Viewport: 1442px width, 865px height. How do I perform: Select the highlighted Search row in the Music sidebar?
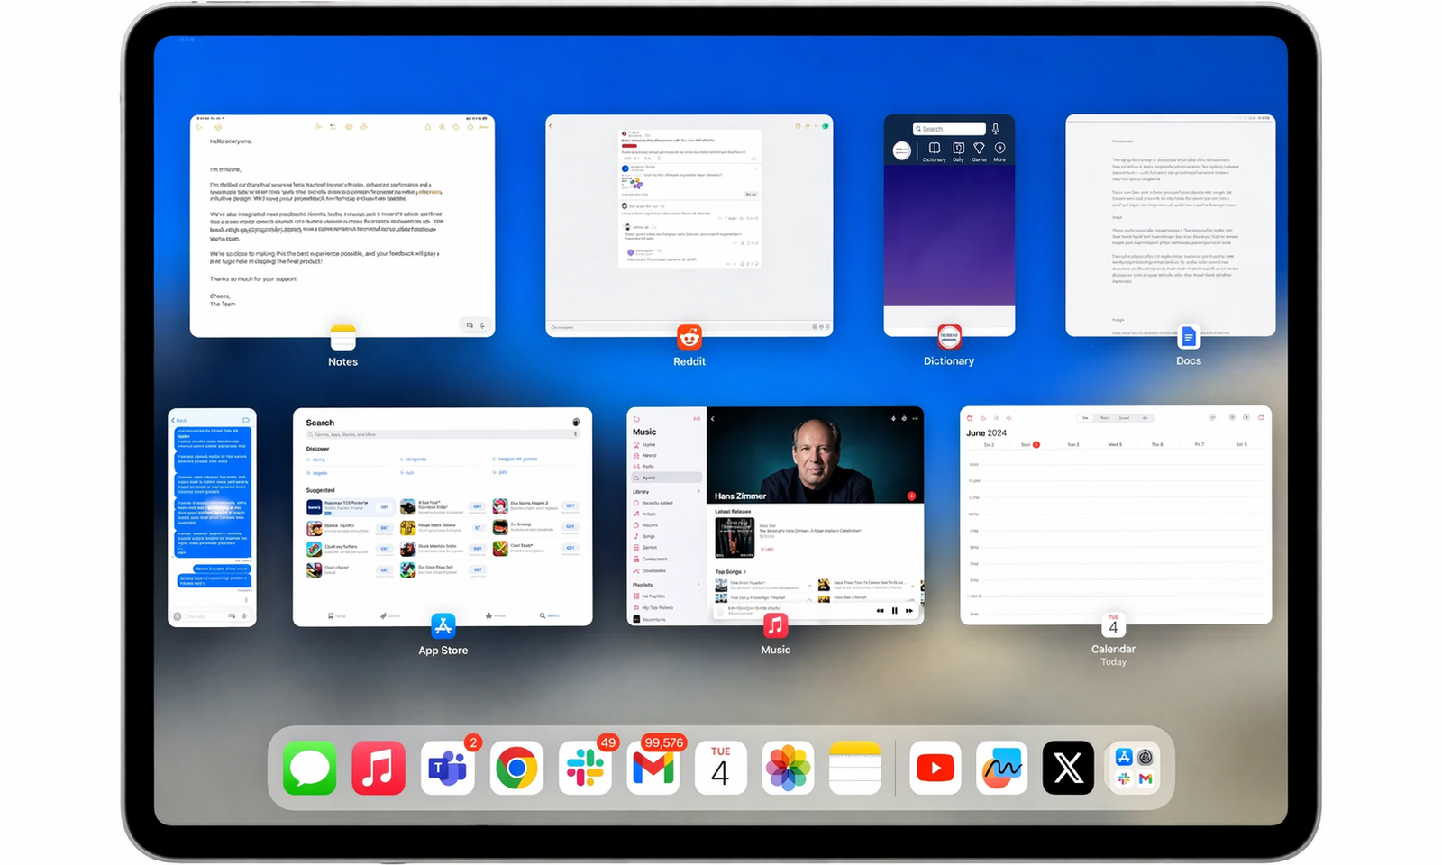[667, 478]
